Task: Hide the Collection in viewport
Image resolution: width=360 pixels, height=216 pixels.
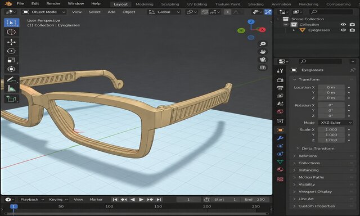Action: click(343, 24)
